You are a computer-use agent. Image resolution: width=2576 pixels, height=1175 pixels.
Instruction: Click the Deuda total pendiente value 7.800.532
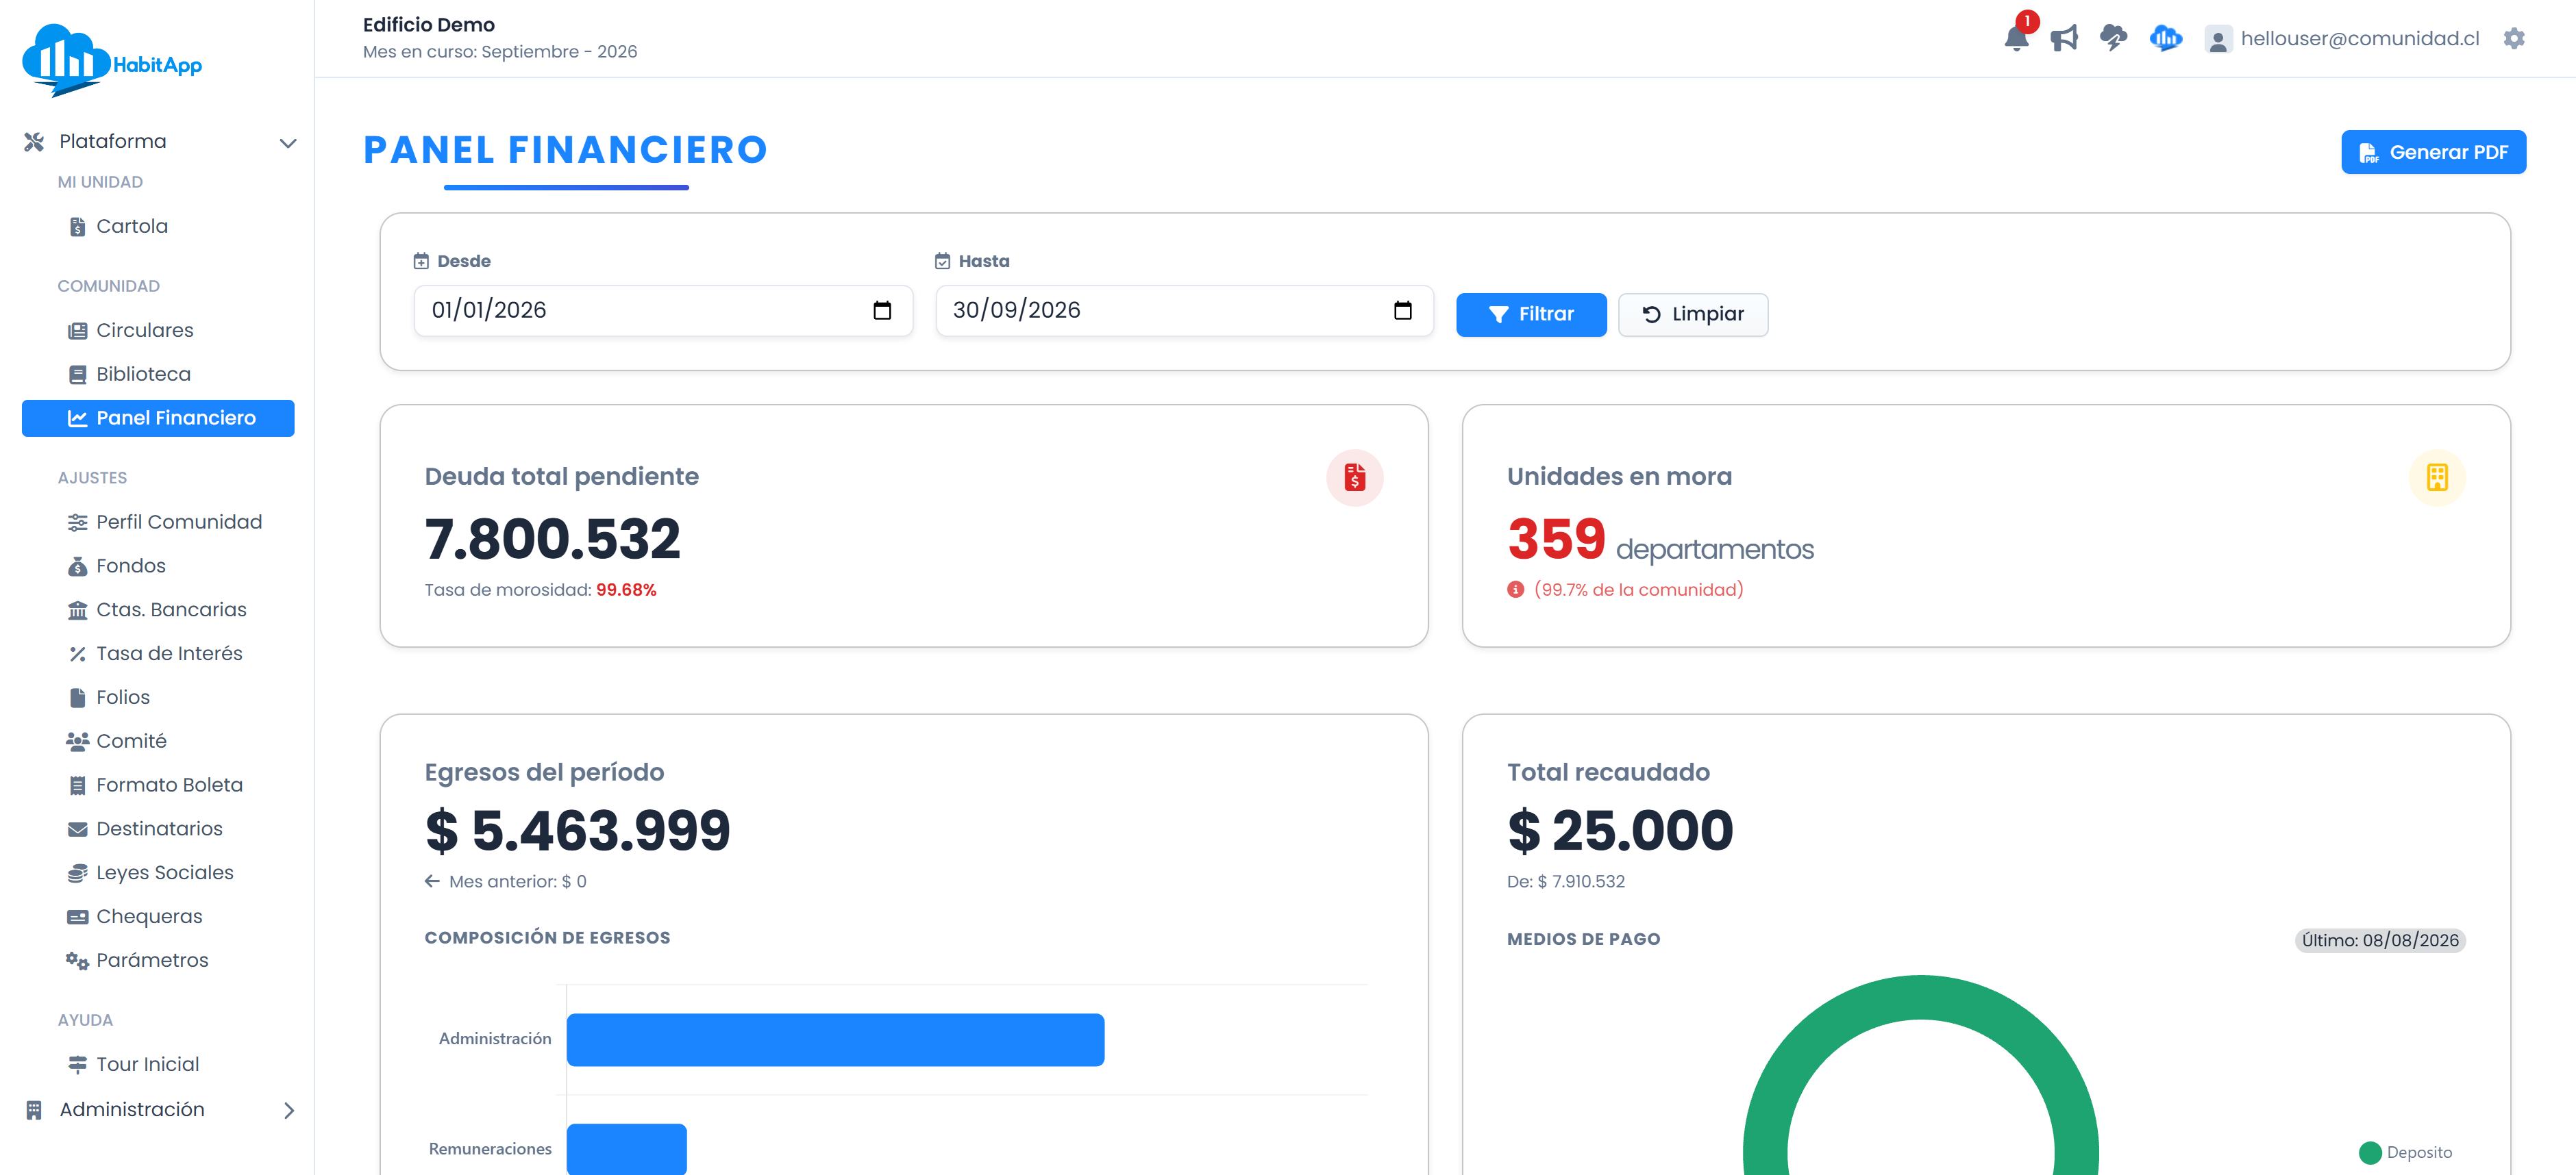552,538
